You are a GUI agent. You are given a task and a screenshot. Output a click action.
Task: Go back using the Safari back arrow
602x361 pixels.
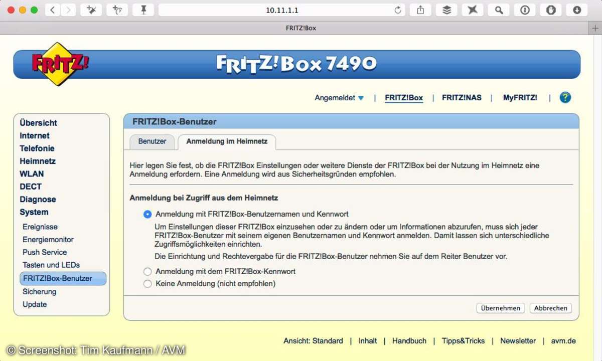coord(53,10)
